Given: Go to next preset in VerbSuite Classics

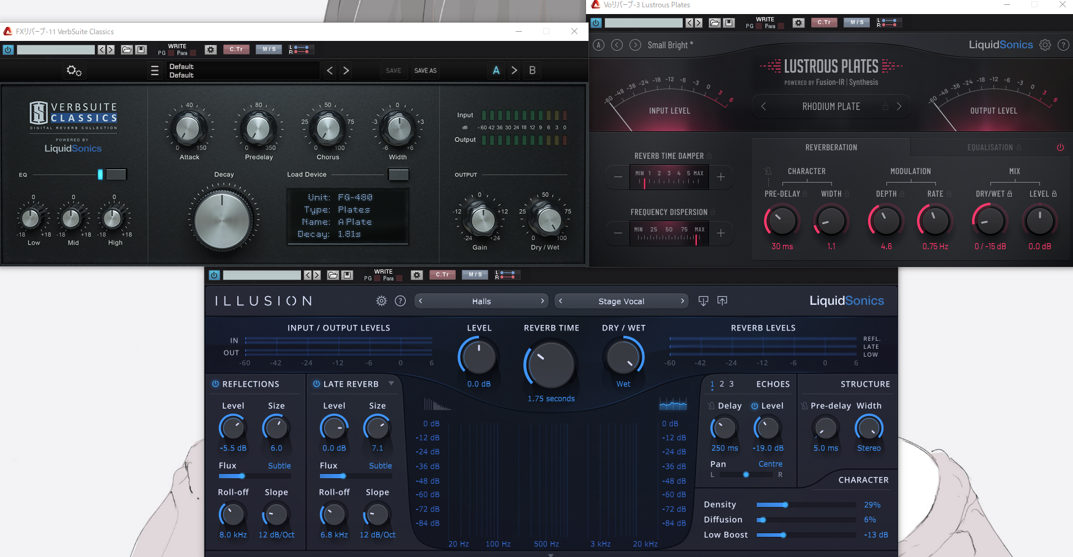Looking at the screenshot, I should point(346,71).
